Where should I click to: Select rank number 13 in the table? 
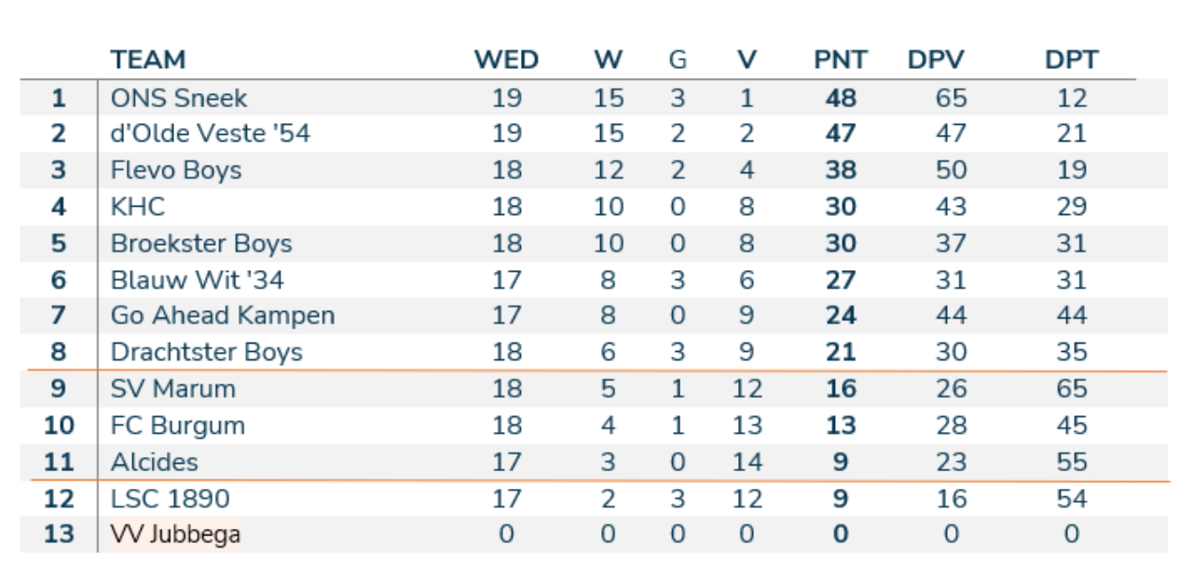click(x=59, y=534)
